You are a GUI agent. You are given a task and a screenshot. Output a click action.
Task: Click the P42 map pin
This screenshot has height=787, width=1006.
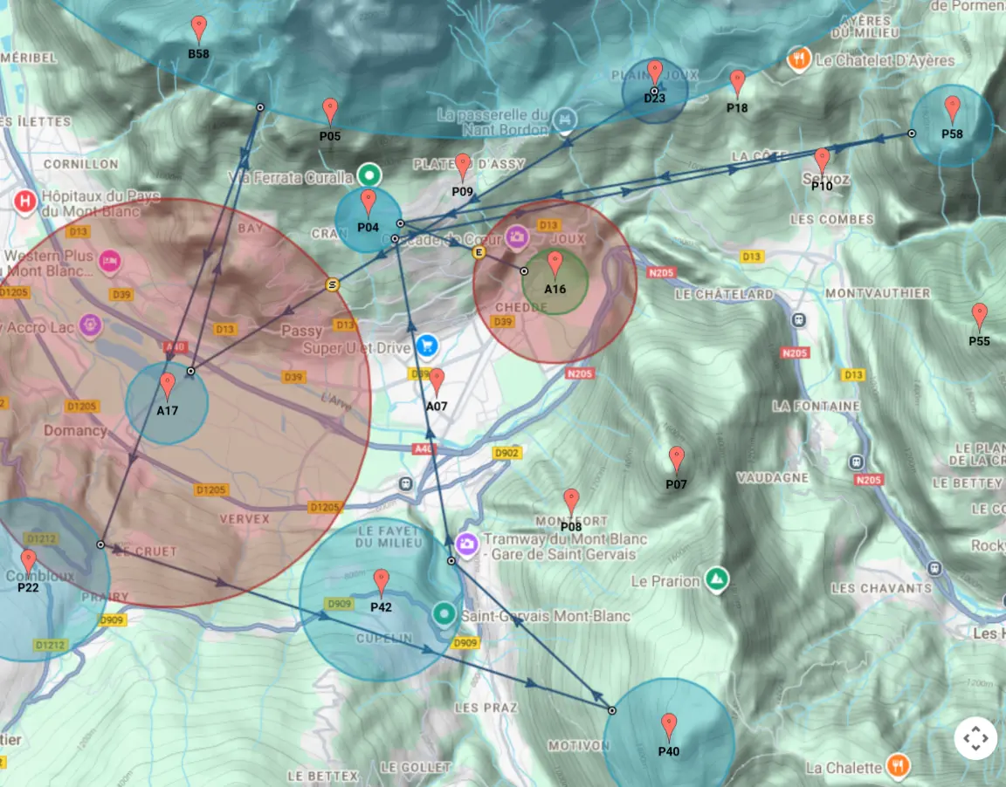381,582
